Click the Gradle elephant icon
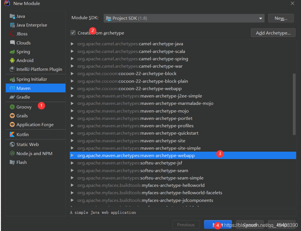This screenshot has width=301, height=231. click(12, 97)
